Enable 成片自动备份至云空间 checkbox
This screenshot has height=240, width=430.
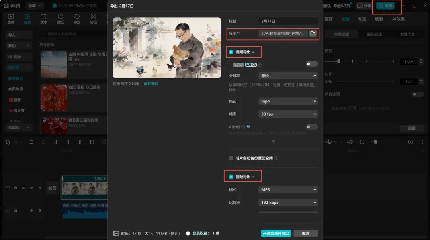231,158
